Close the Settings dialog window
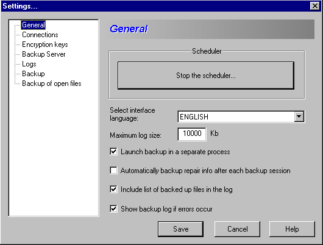323x245 pixels. point(315,5)
